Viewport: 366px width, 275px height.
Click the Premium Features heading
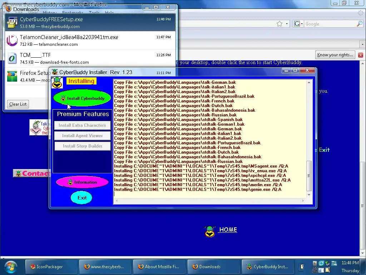83,114
